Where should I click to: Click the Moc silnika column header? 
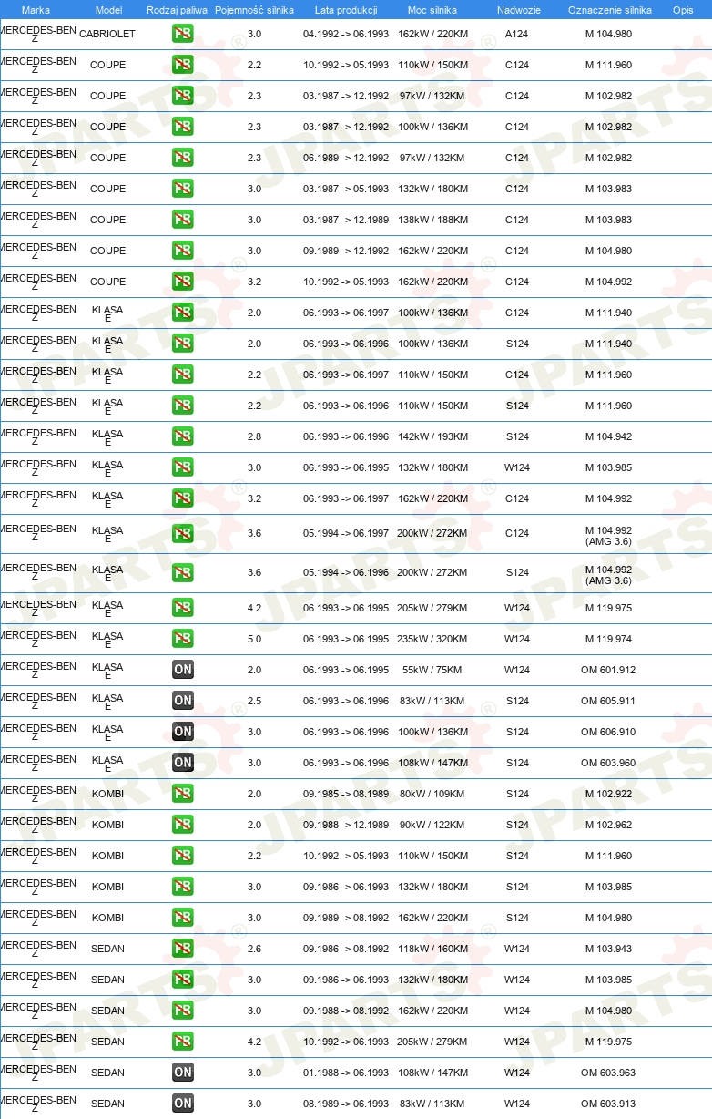click(x=432, y=10)
